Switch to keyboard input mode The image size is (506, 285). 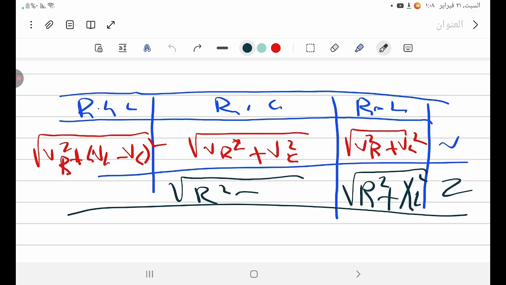tap(408, 48)
